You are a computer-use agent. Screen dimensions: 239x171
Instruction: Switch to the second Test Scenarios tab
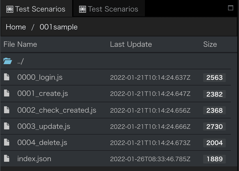109,9
